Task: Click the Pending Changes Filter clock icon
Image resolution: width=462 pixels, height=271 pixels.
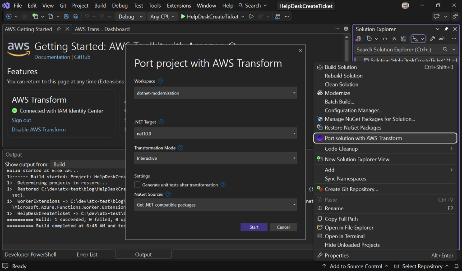Action: (x=369, y=39)
